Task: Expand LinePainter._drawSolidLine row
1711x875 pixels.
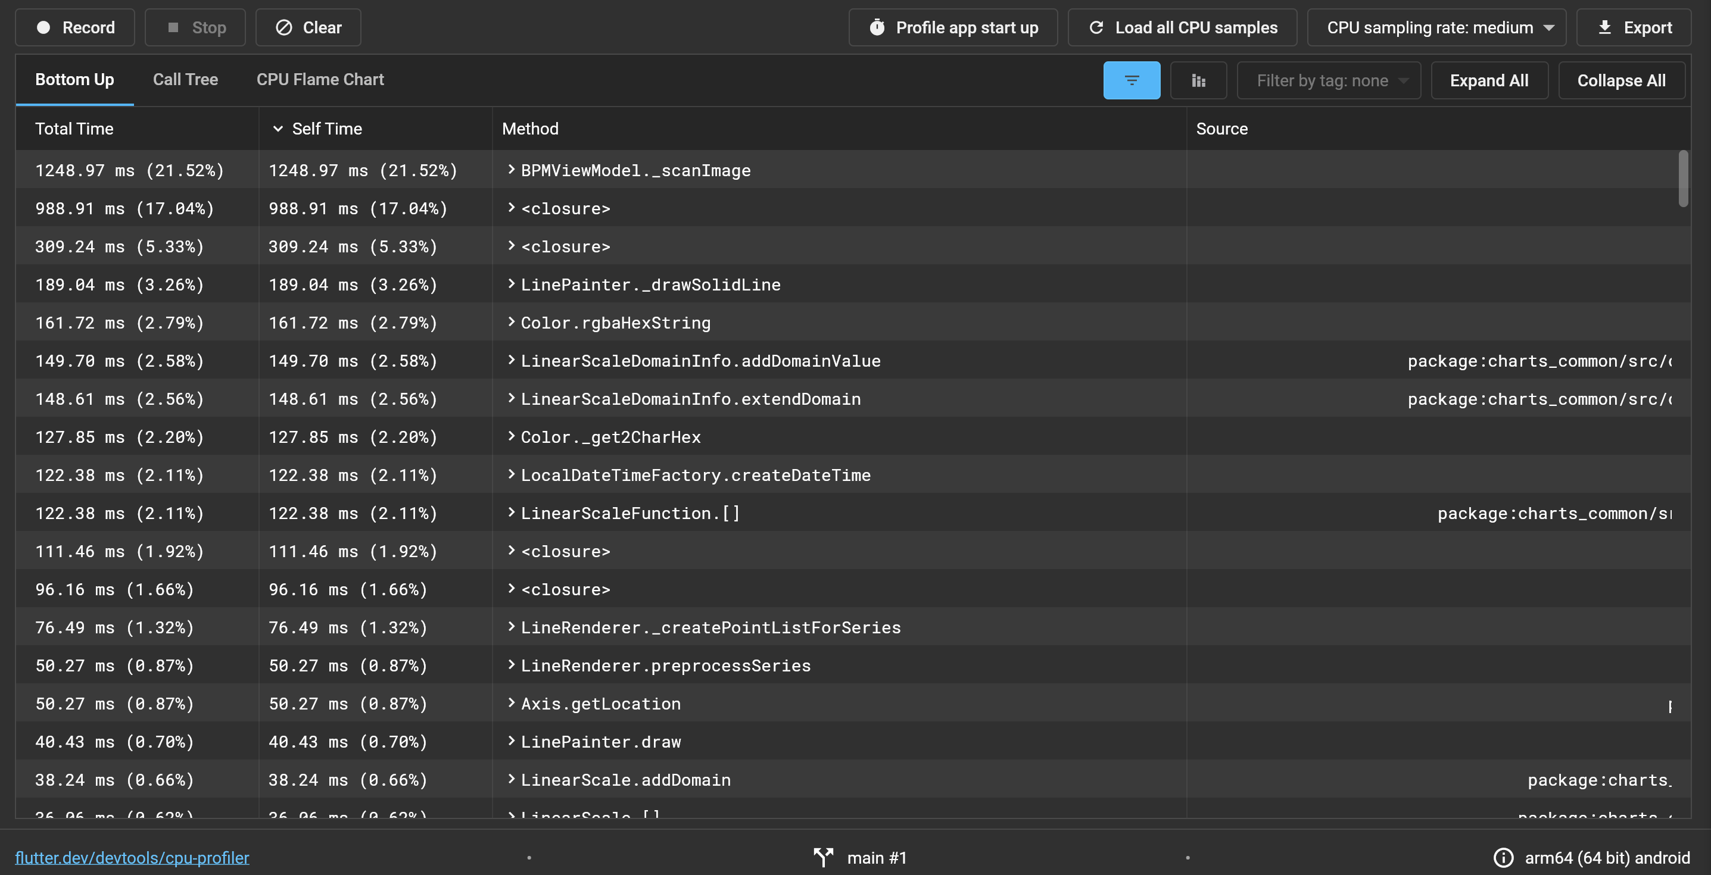Action: pos(512,284)
